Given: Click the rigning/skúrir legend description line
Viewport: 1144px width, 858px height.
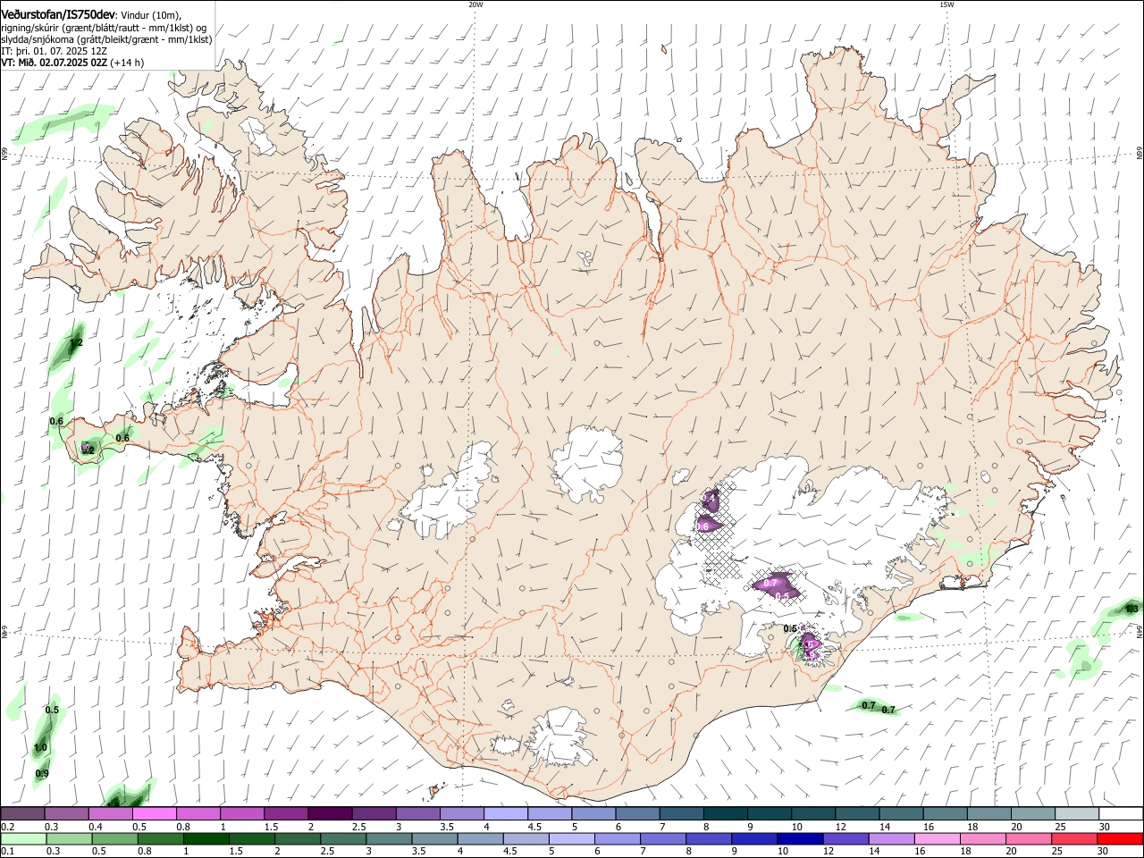Looking at the screenshot, I should pos(104,27).
